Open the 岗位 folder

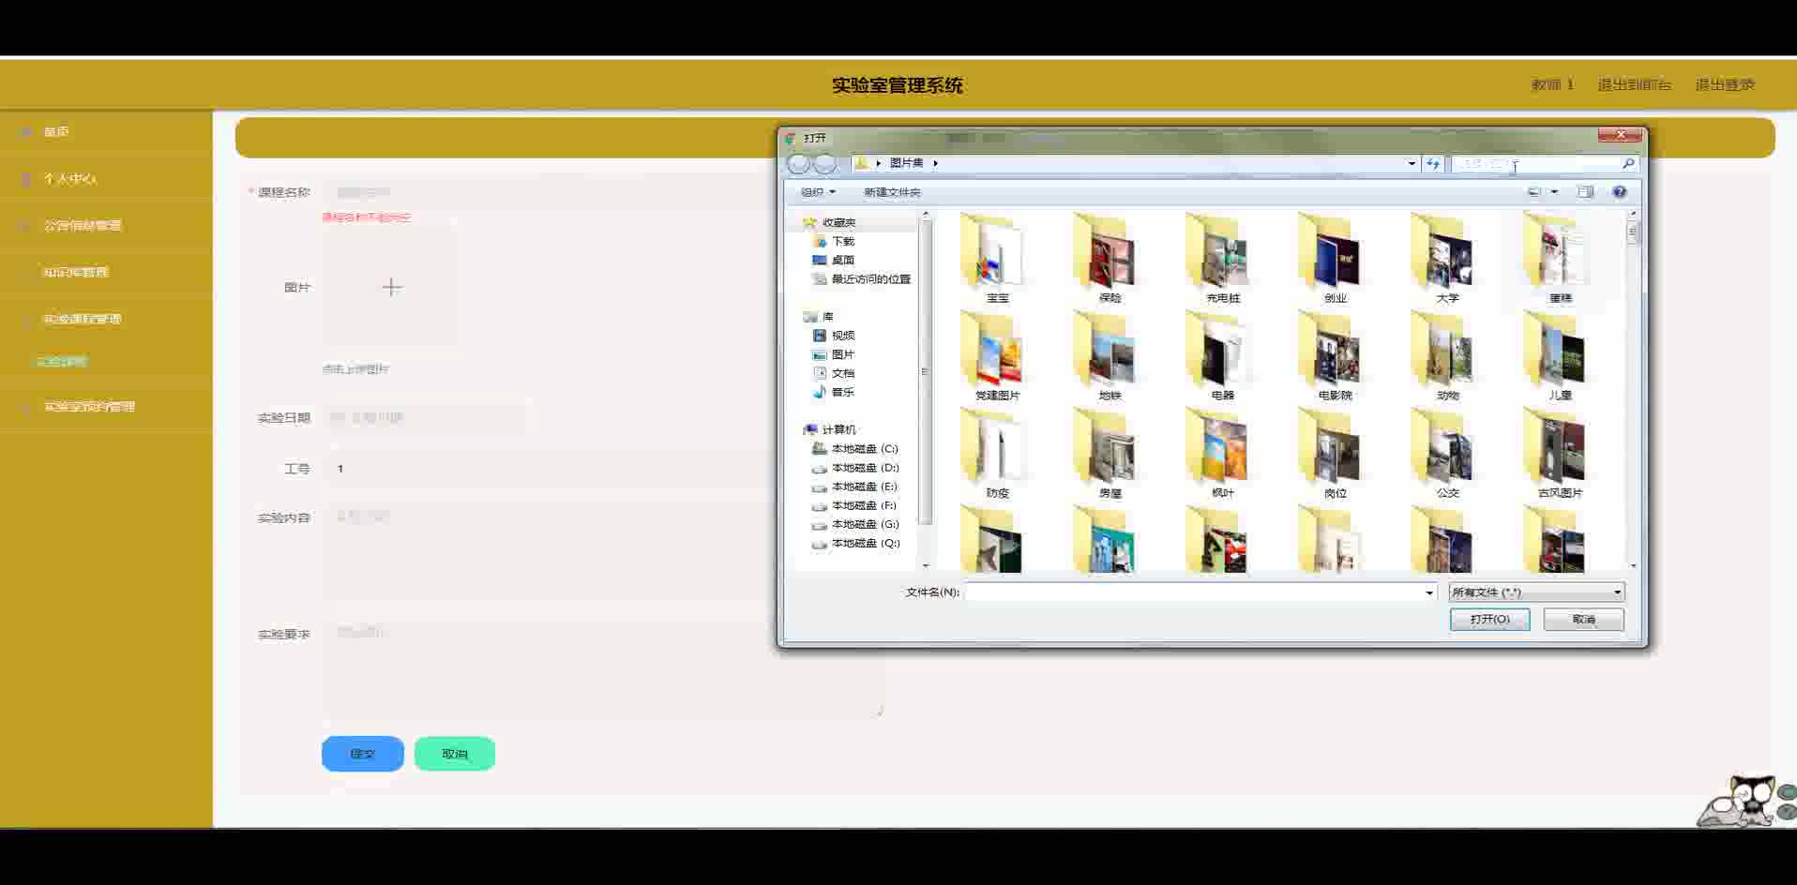[x=1335, y=455]
